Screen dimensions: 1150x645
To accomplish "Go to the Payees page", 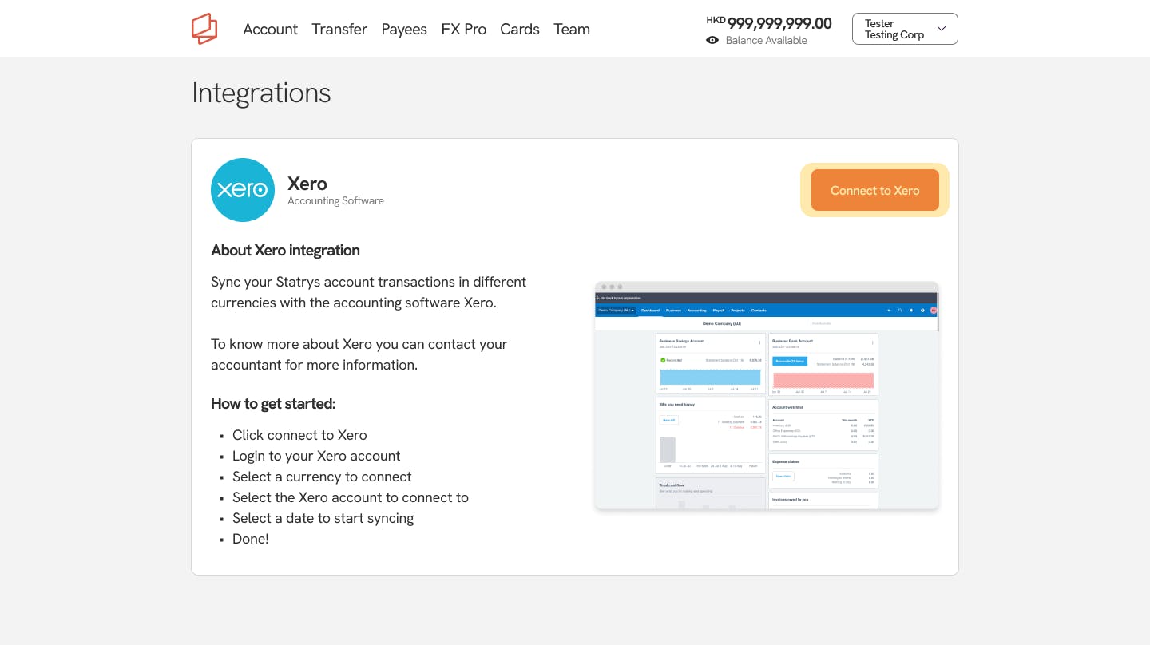I will coord(404,29).
